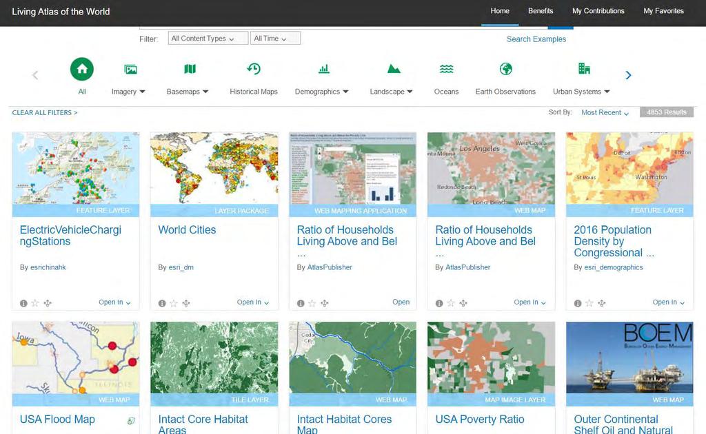Click the badge icon beside USA Flood Map

click(131, 421)
